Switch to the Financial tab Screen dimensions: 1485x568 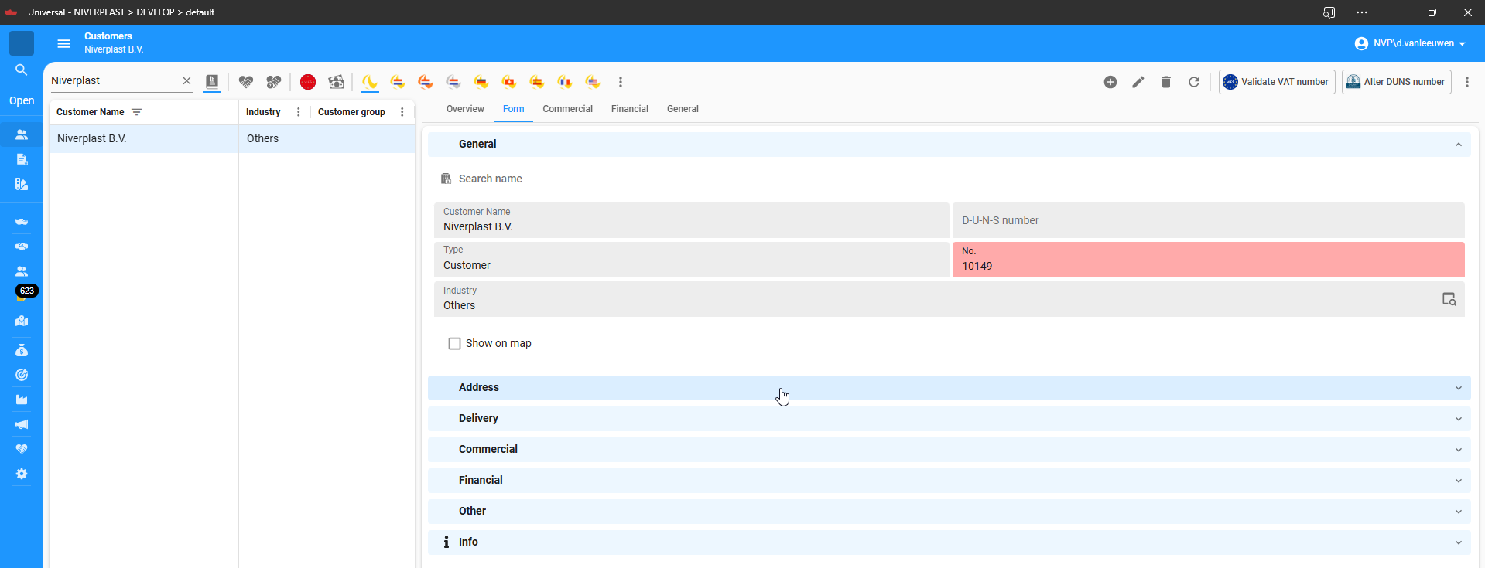click(x=630, y=109)
